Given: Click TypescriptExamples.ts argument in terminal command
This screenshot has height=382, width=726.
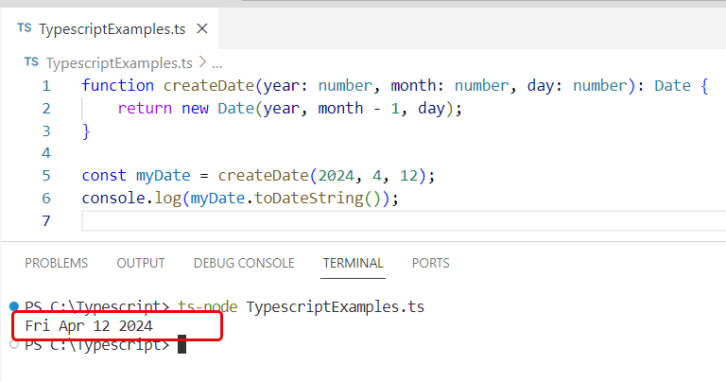Looking at the screenshot, I should 336,306.
